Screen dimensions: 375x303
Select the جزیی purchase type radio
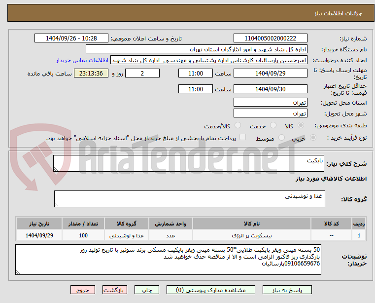point(313,138)
